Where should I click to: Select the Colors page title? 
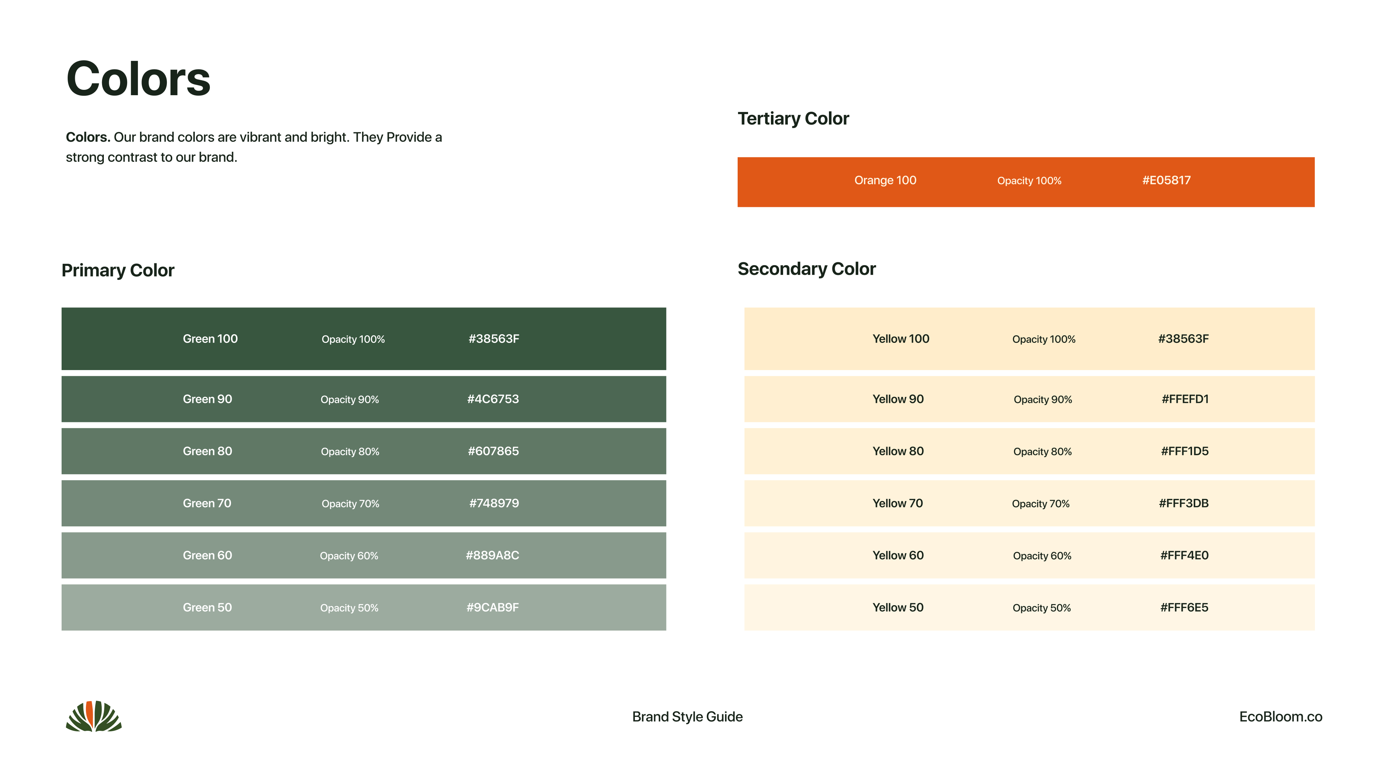tap(138, 79)
